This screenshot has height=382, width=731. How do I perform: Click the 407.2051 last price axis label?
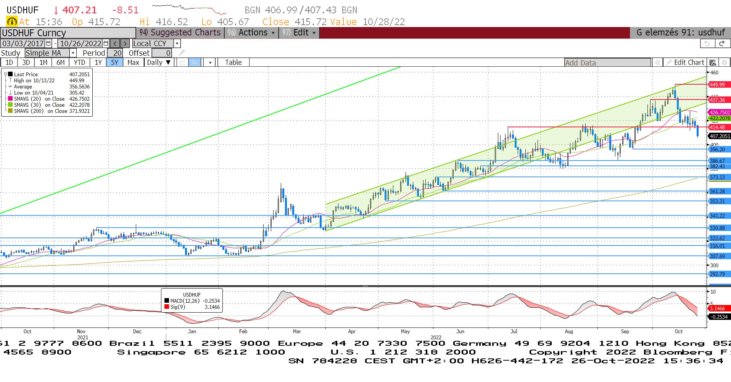point(720,136)
